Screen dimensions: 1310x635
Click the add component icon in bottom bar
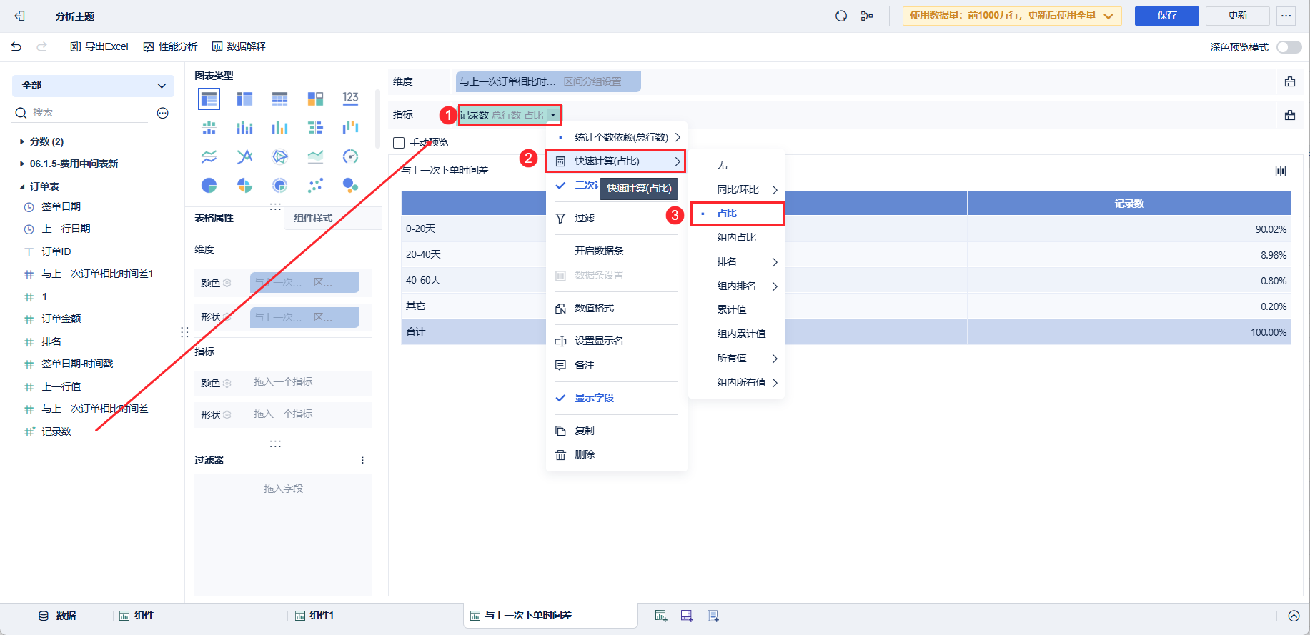(661, 616)
